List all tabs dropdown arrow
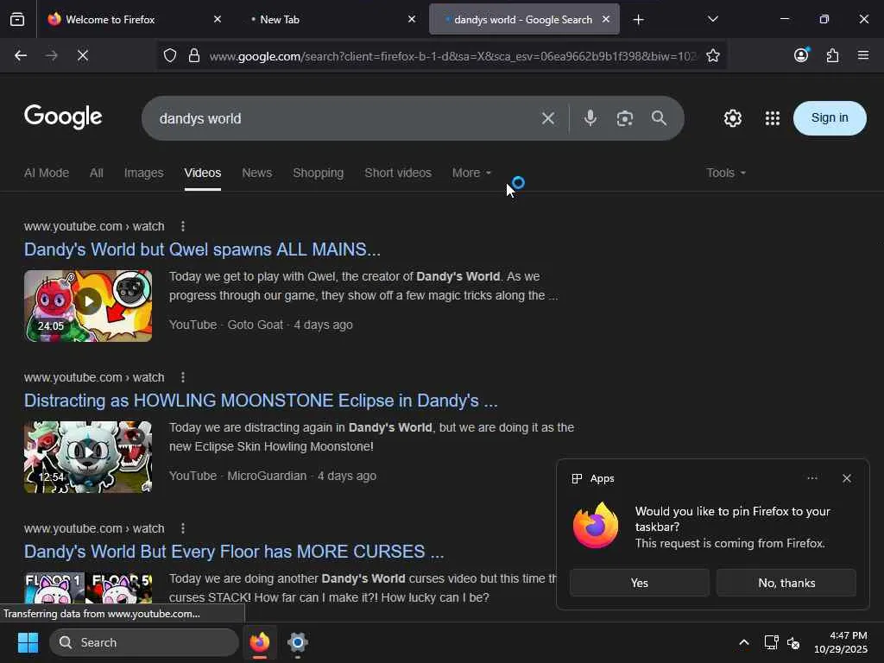Viewport: 884px width, 663px height. pyautogui.click(x=712, y=19)
